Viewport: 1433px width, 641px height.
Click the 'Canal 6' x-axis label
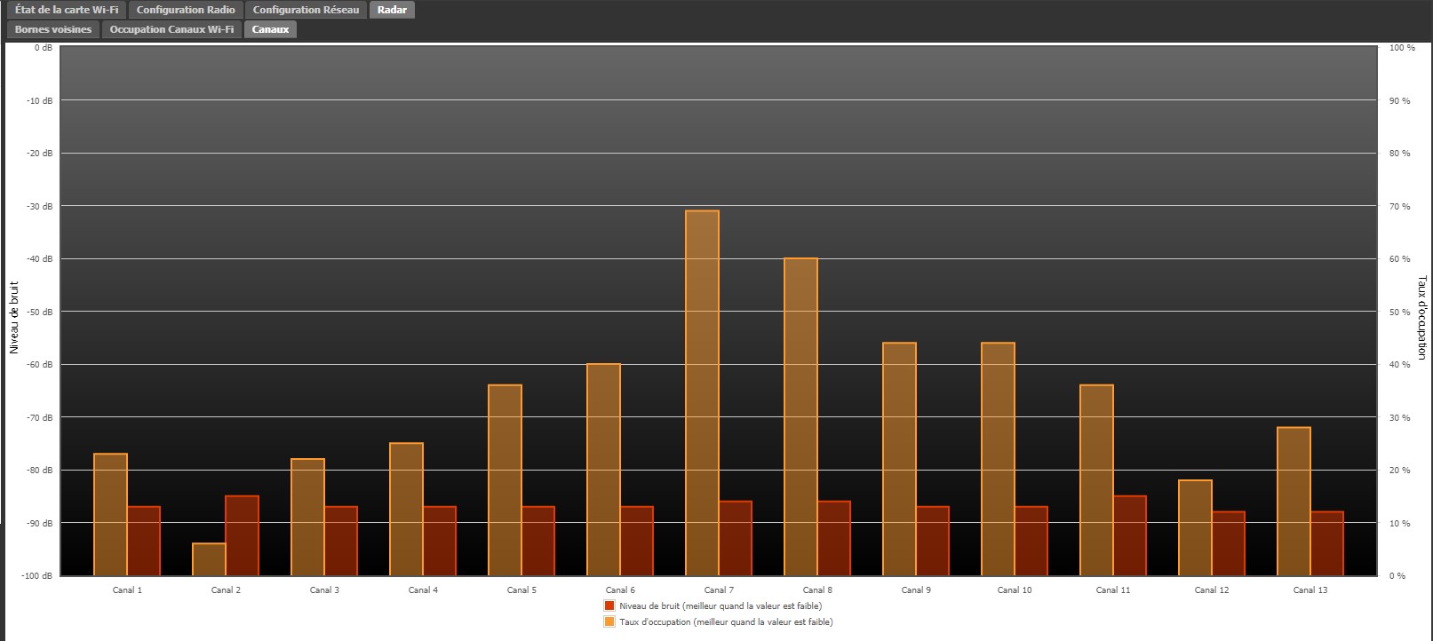point(620,590)
